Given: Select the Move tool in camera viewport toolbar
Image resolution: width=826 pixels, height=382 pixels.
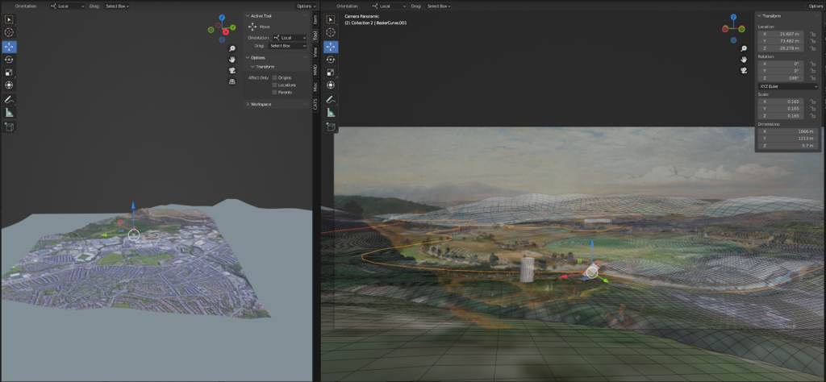Looking at the screenshot, I should click(x=331, y=47).
